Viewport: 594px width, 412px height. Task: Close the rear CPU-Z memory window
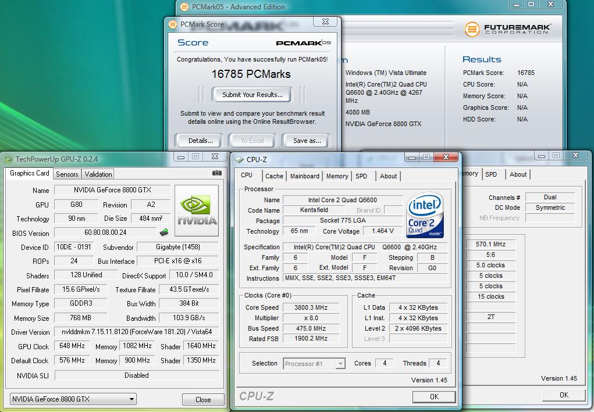coord(575,155)
